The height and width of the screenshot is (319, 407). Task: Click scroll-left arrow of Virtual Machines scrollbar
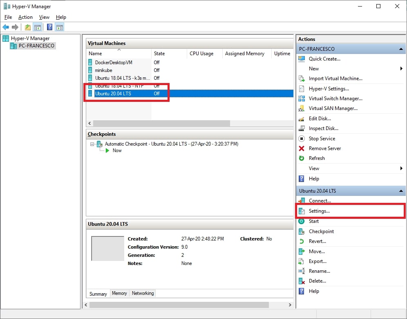tap(89, 123)
